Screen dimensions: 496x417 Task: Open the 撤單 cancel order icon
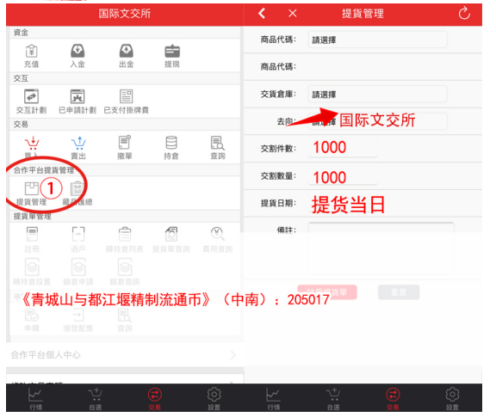(125, 148)
